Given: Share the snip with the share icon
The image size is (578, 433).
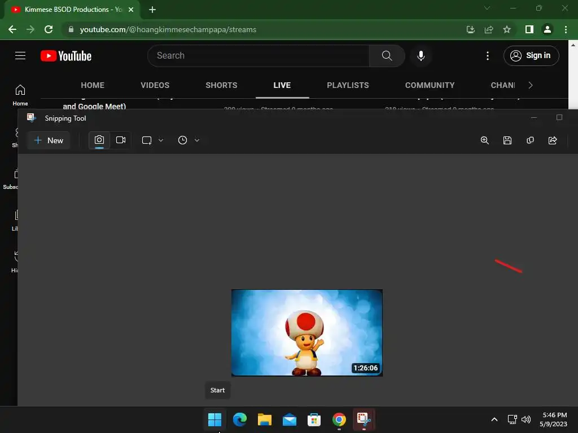Looking at the screenshot, I should (x=553, y=140).
